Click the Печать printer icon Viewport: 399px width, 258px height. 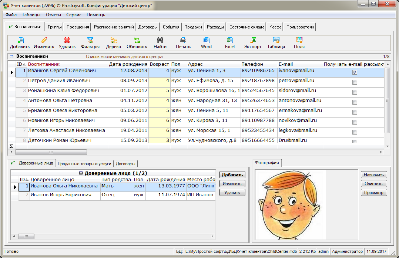tap(183, 41)
